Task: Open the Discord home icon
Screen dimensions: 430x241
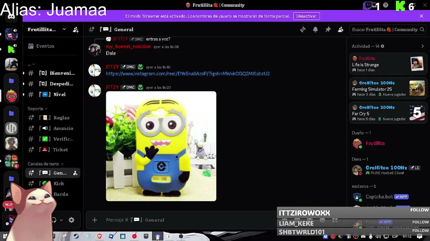Action: click(11, 16)
